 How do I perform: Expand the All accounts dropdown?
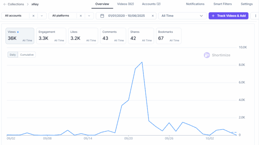click(42, 16)
